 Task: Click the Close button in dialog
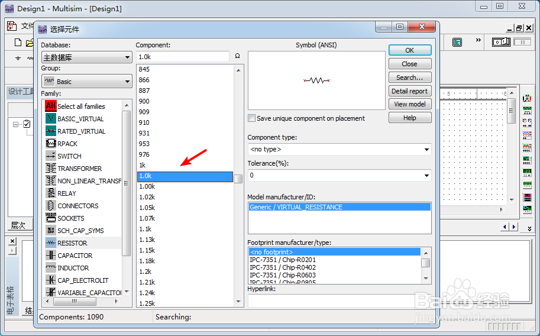(409, 64)
